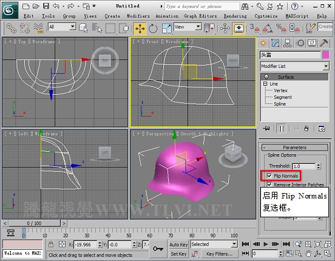
Task: Open the Motion command panel tab
Action: (x=300, y=43)
